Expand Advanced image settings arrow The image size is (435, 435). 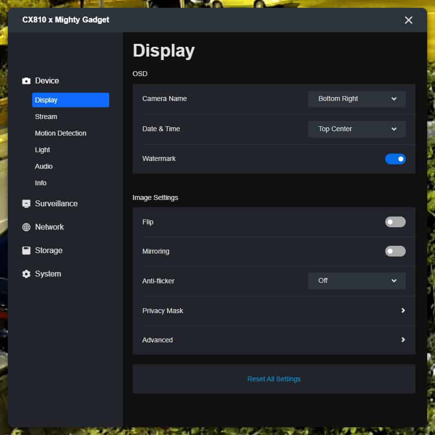click(403, 340)
